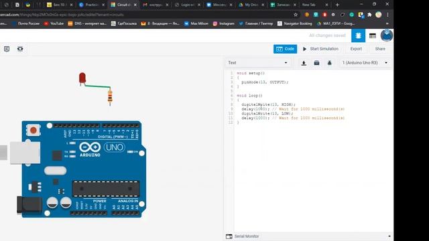429x241 pixels.
Task: Click the Arduino reset button on the board
Action: pyautogui.click(x=34, y=130)
